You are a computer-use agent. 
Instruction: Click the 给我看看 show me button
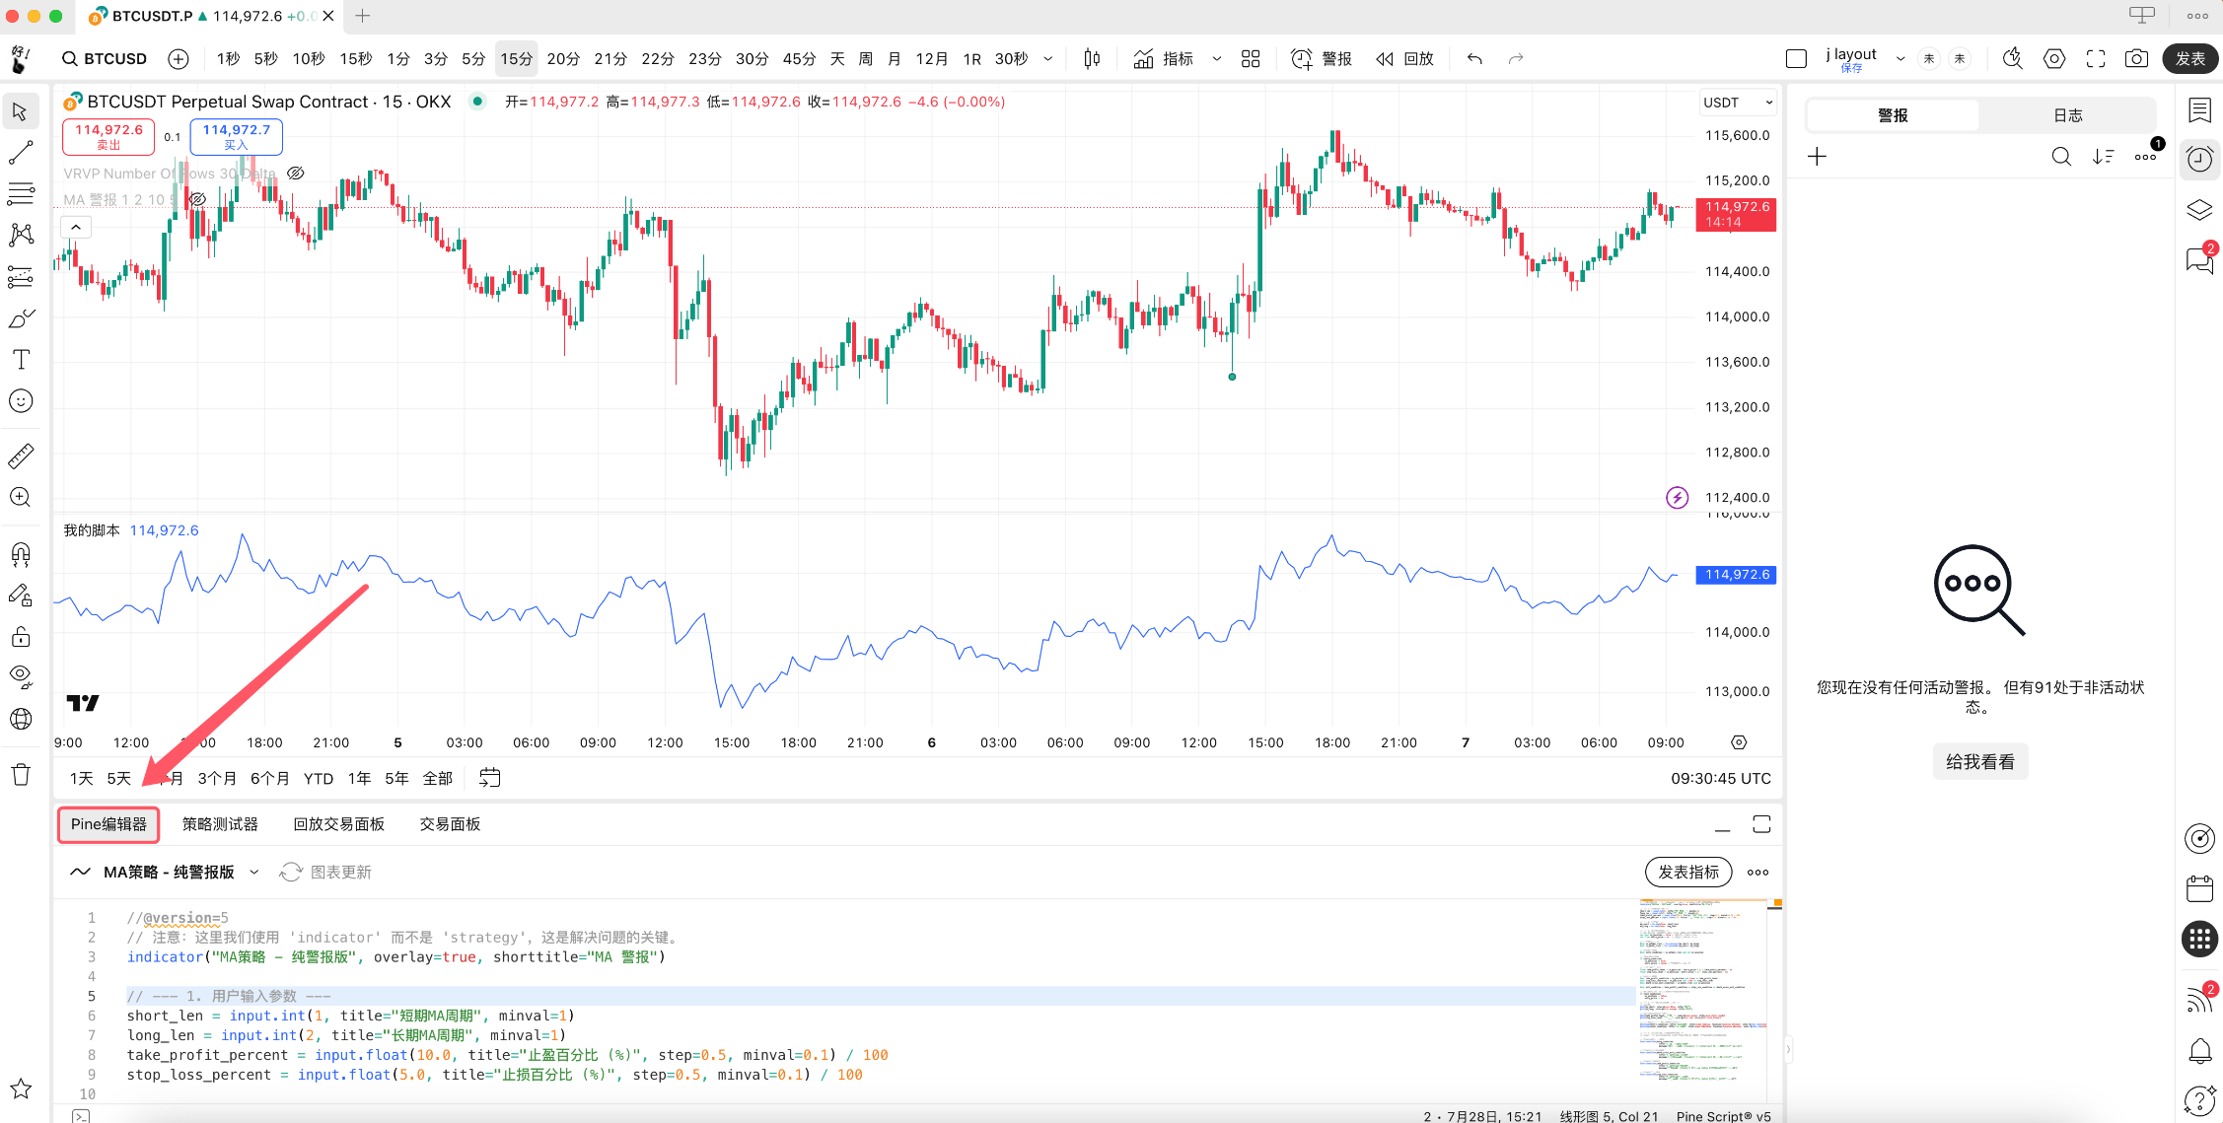(x=1980, y=762)
